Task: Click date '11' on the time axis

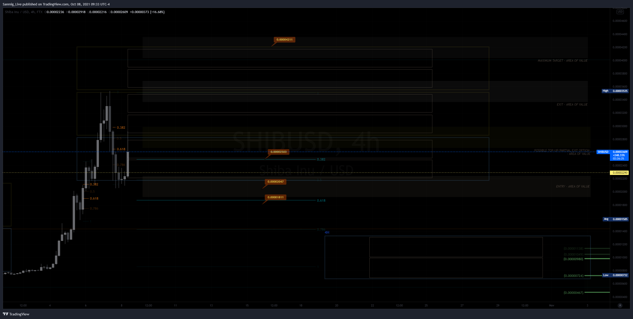Action: [x=175, y=305]
